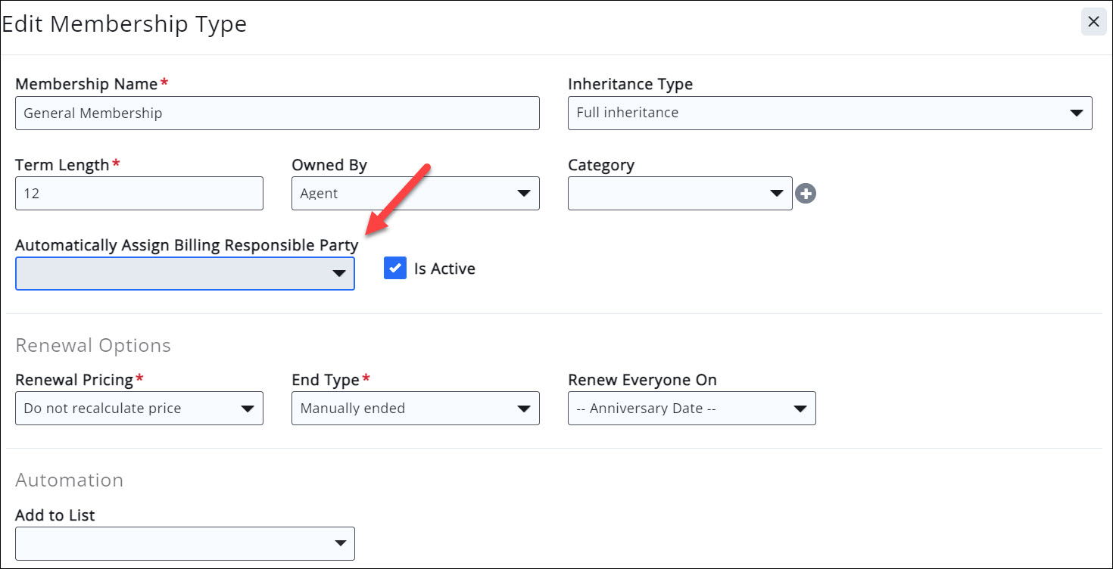Open Automatically Assign Billing Responsible Party dropdown

pyautogui.click(x=185, y=274)
